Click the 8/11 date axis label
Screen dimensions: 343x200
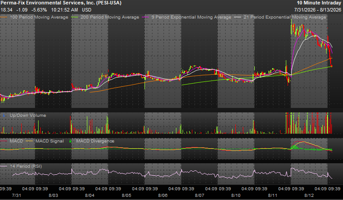click(273, 195)
